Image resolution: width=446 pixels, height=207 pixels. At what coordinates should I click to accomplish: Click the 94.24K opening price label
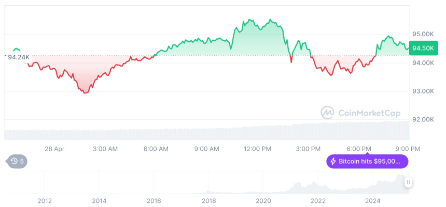pos(18,57)
